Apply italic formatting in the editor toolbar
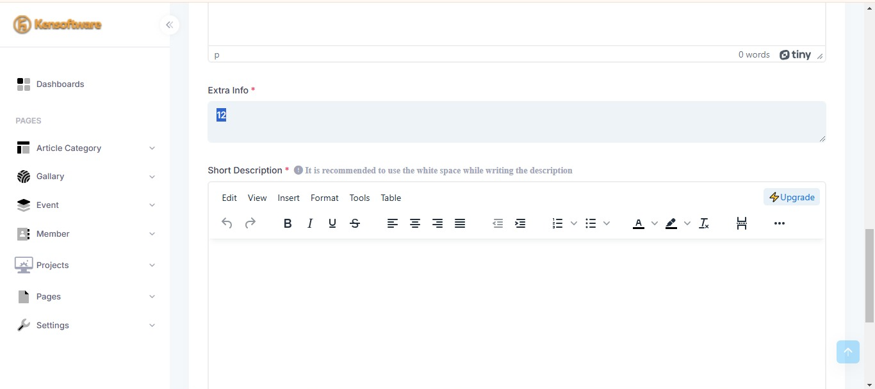This screenshot has height=389, width=875. point(310,223)
